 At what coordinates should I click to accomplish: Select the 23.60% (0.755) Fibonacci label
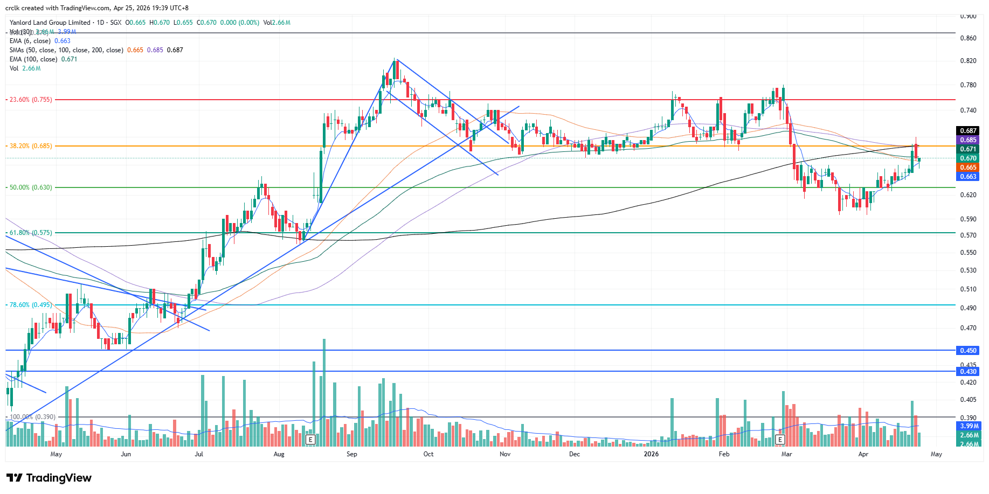[x=31, y=100]
